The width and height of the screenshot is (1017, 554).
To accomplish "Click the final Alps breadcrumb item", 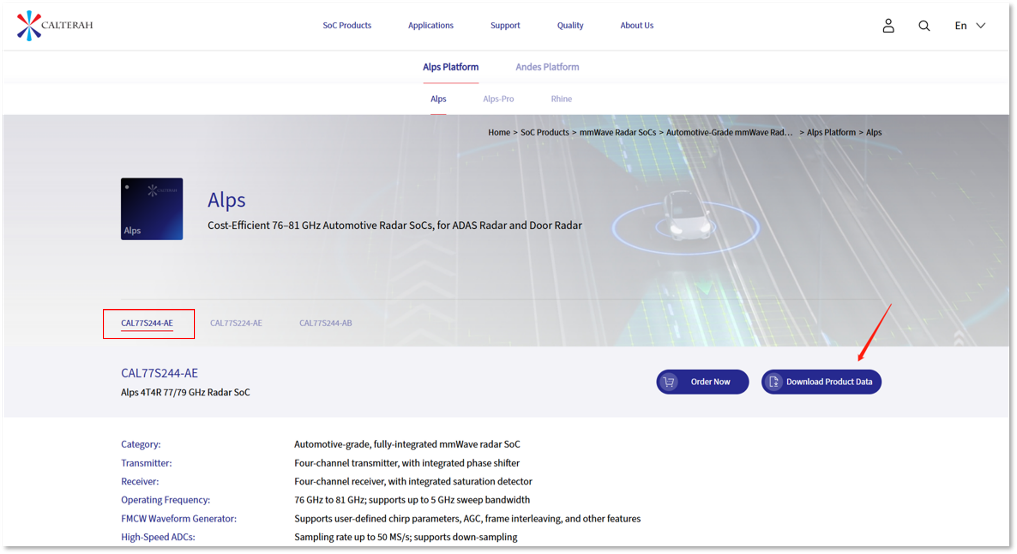I will (x=873, y=132).
